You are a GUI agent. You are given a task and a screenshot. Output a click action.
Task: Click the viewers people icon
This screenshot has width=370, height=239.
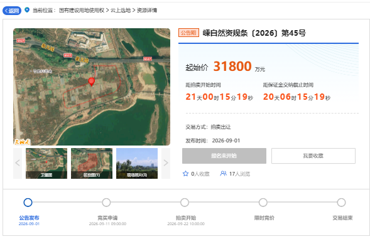223,174
